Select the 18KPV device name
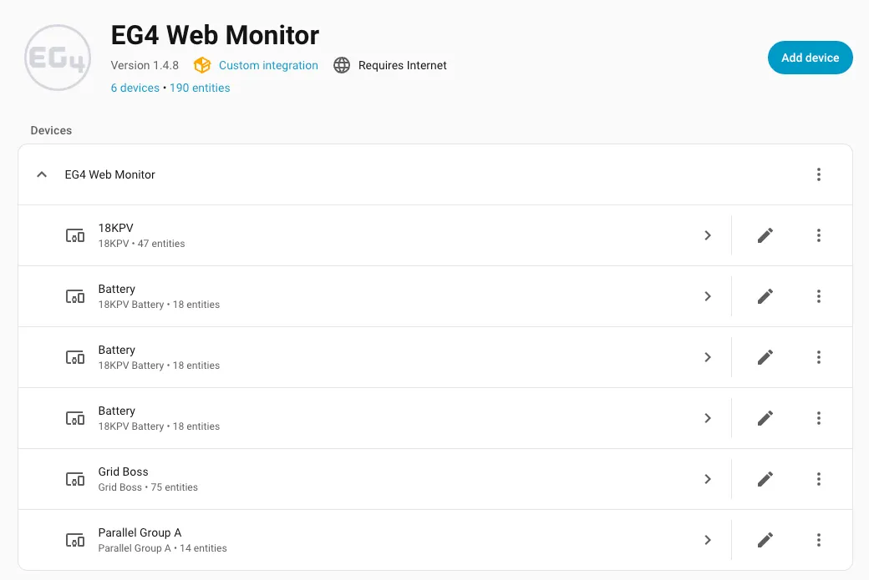Screen dimensions: 869x580 point(116,228)
